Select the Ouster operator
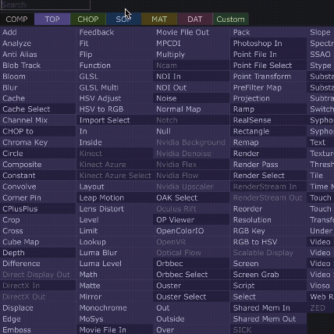The width and height of the screenshot is (334, 334). point(191,286)
